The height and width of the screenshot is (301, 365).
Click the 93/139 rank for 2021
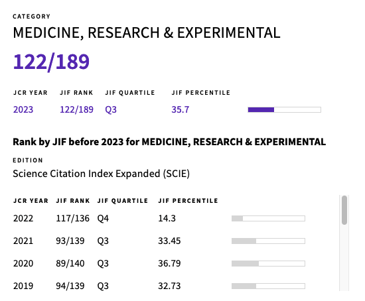pos(70,241)
